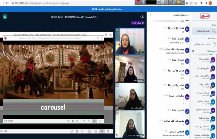Screen dimensions: 217x139
Task: Select the pen annotation tool in recorder toolbar
Action: (174, 2)
